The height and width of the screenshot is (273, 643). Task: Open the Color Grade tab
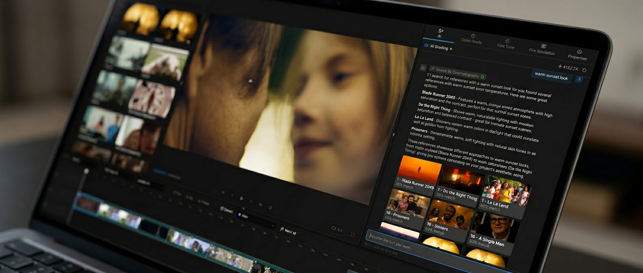(472, 39)
